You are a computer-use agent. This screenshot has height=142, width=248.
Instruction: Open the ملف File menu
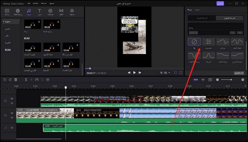tap(29, 3)
